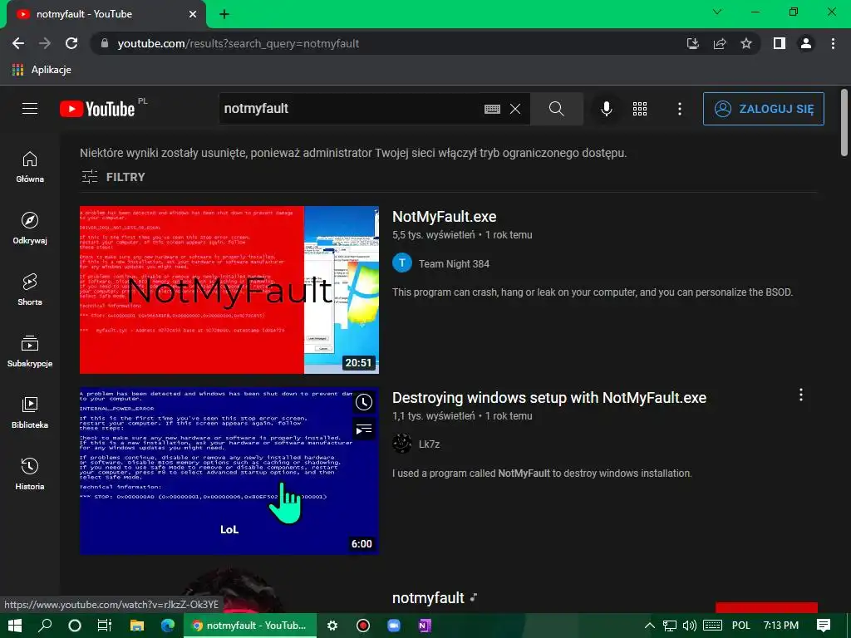
Task: Open Destroying windows setup with NotMyFault.exe title
Action: pyautogui.click(x=549, y=398)
